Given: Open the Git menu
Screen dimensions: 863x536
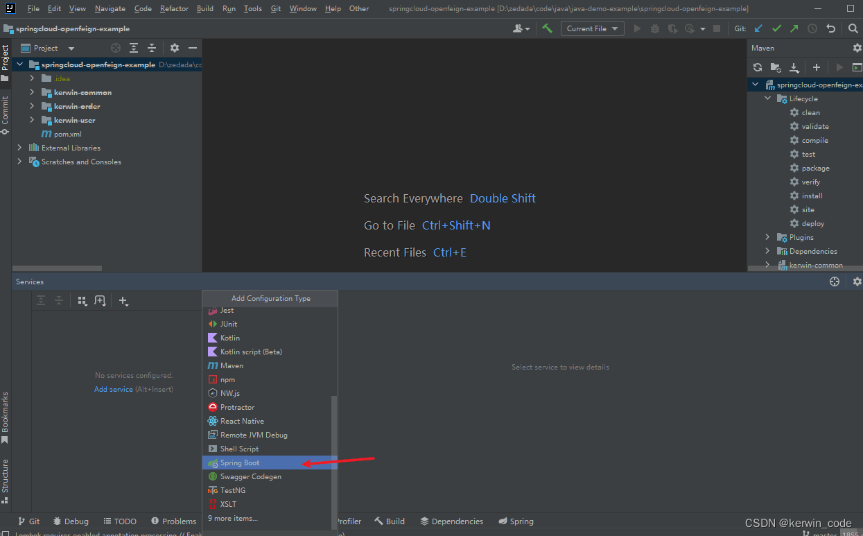Looking at the screenshot, I should pyautogui.click(x=275, y=8).
